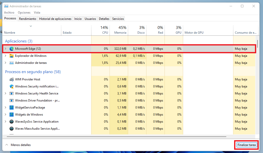263x153 pixels.
Task: Sort by the Disco column header
Action: click(x=137, y=30)
